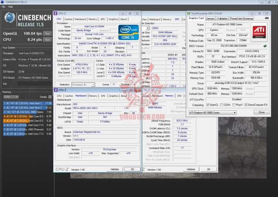Run the CPU benchmark
This screenshot has width=278, height=197.
click(47, 40)
